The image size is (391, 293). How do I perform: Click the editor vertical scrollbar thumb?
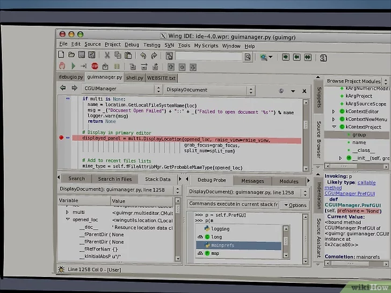pyautogui.click(x=306, y=124)
